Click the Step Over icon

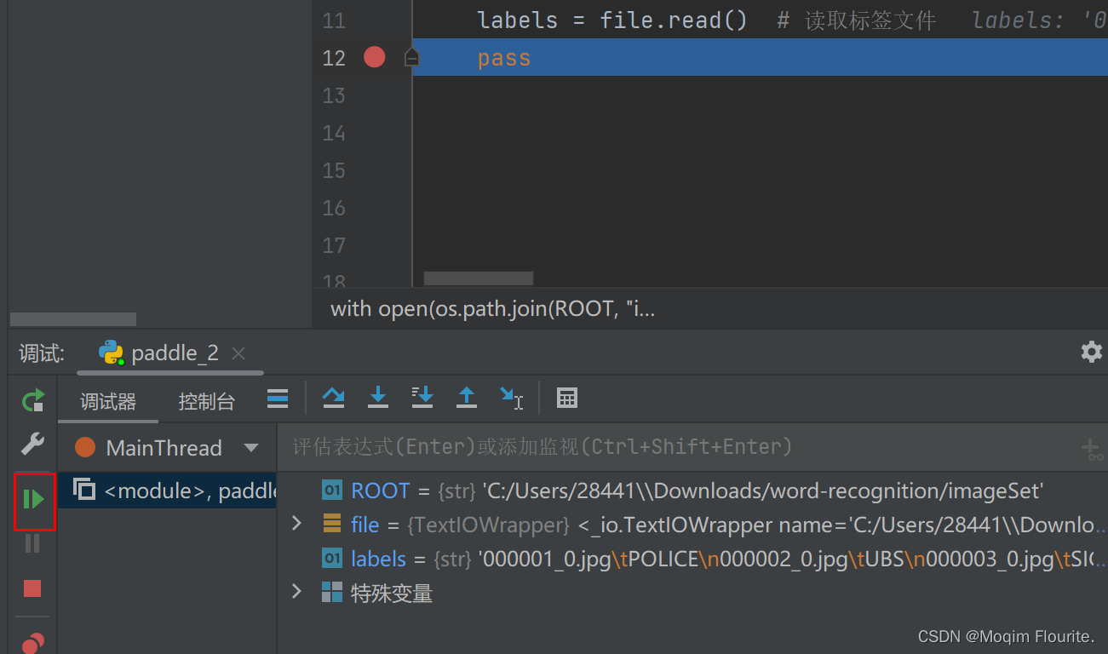pyautogui.click(x=333, y=398)
